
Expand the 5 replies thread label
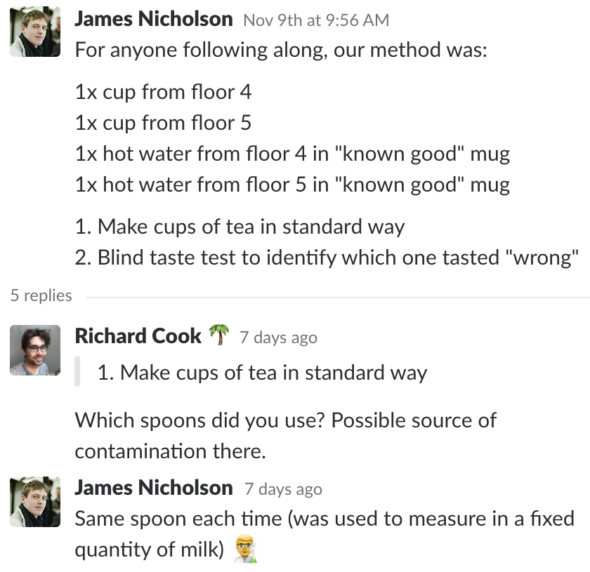click(41, 295)
